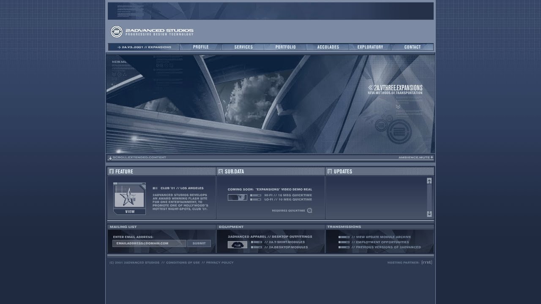Click Updates scroll up arrow
The height and width of the screenshot is (304, 541).
point(429,181)
